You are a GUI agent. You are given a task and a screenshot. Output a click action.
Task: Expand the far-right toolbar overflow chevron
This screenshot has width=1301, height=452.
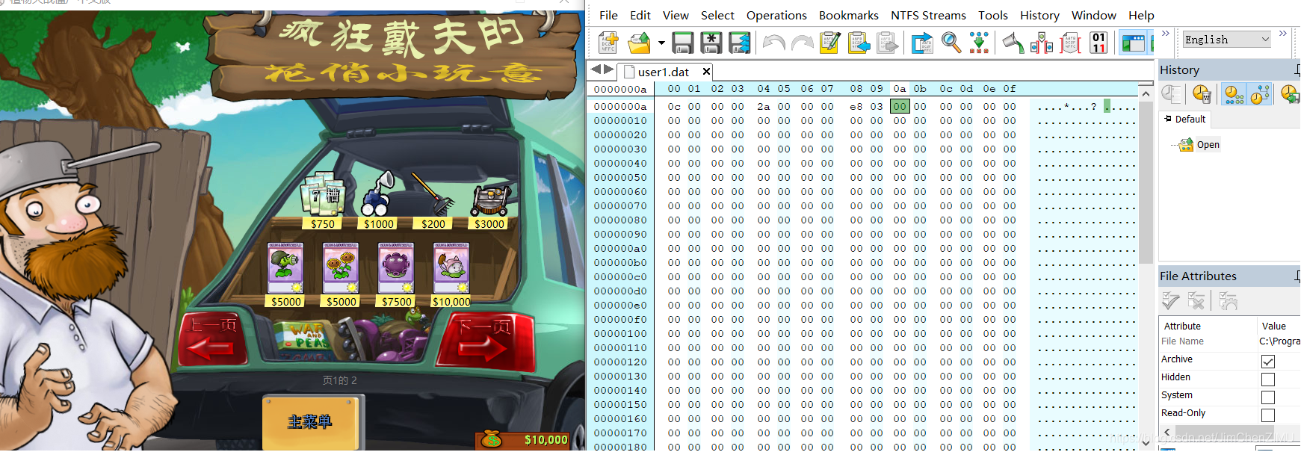coord(1283,34)
